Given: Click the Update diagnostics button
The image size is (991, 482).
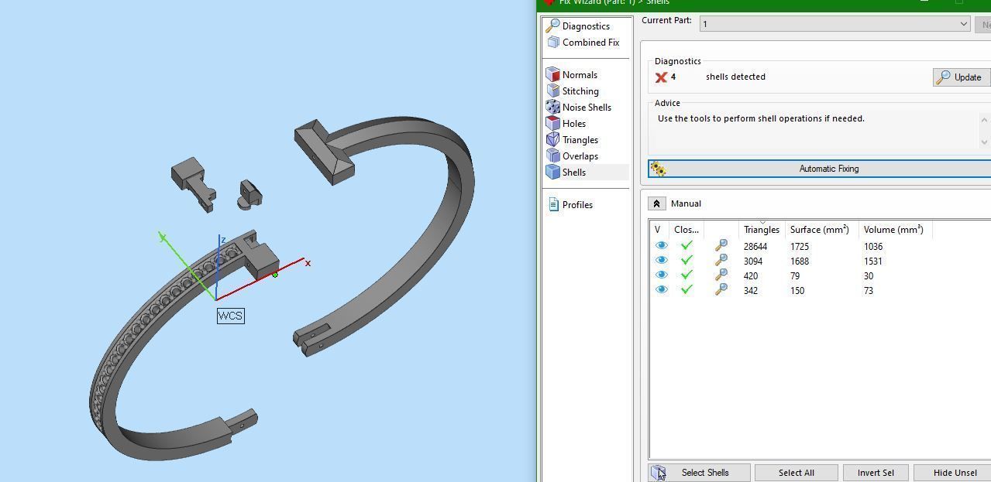Looking at the screenshot, I should point(961,77).
